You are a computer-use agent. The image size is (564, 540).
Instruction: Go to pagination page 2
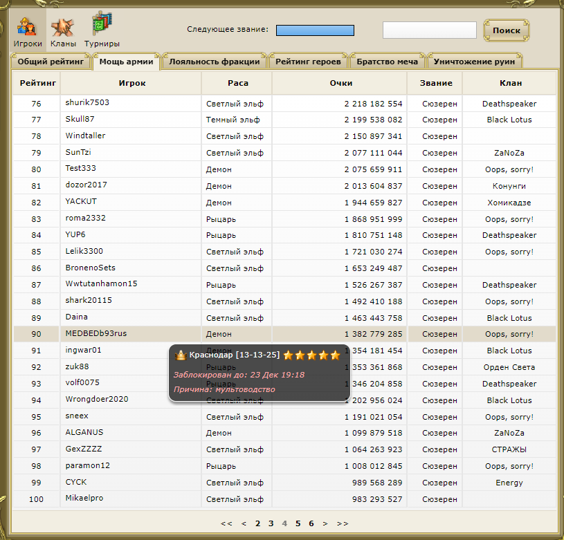pos(257,523)
